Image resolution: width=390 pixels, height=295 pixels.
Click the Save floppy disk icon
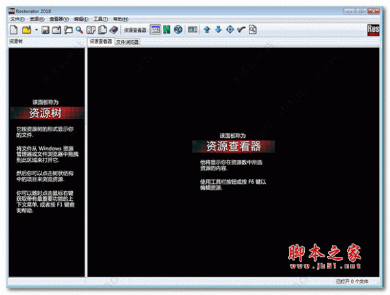45,30
